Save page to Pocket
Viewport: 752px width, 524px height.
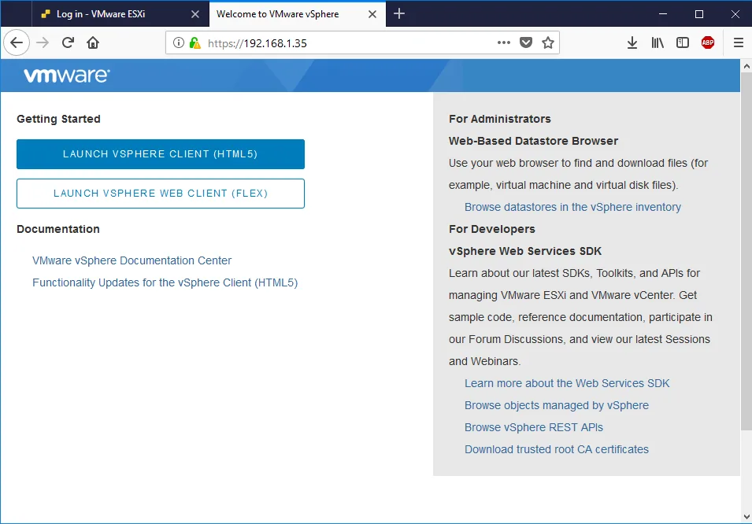click(x=526, y=42)
